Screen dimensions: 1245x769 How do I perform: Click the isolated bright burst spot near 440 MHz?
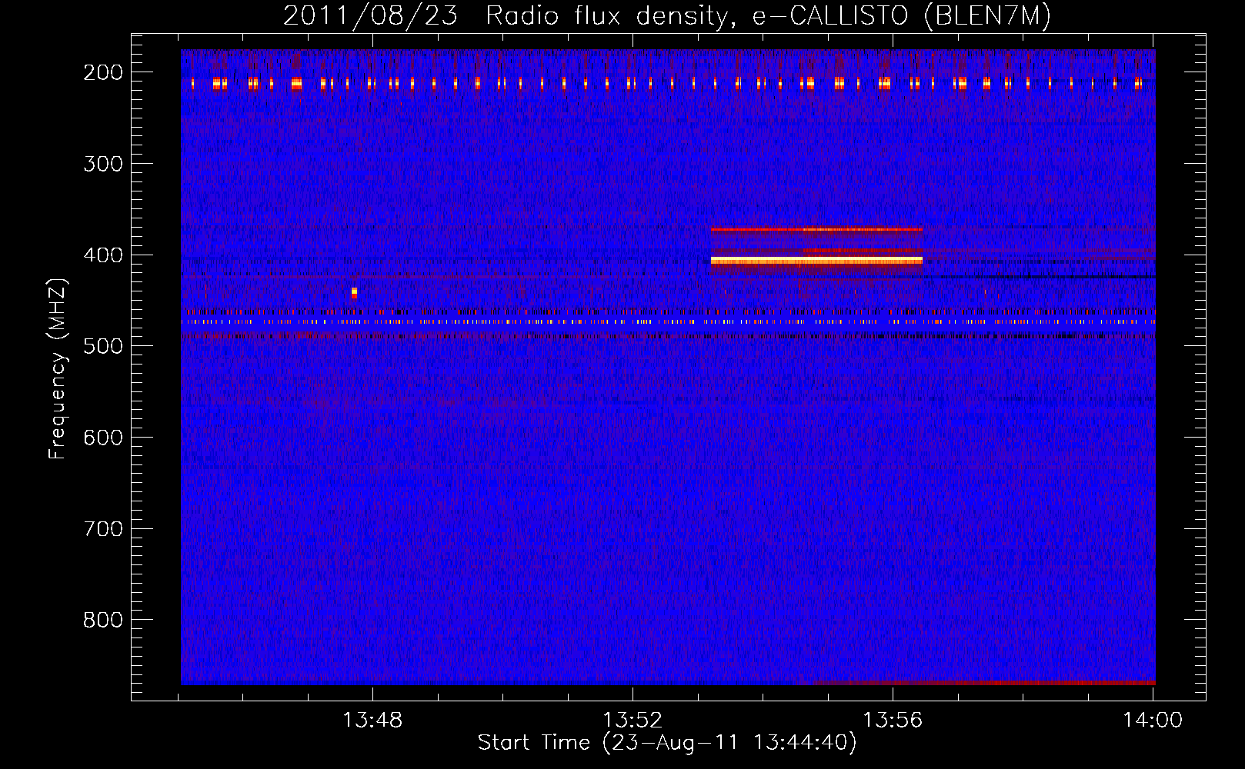(354, 292)
